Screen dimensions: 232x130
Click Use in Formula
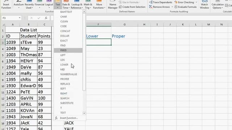(129, 2)
